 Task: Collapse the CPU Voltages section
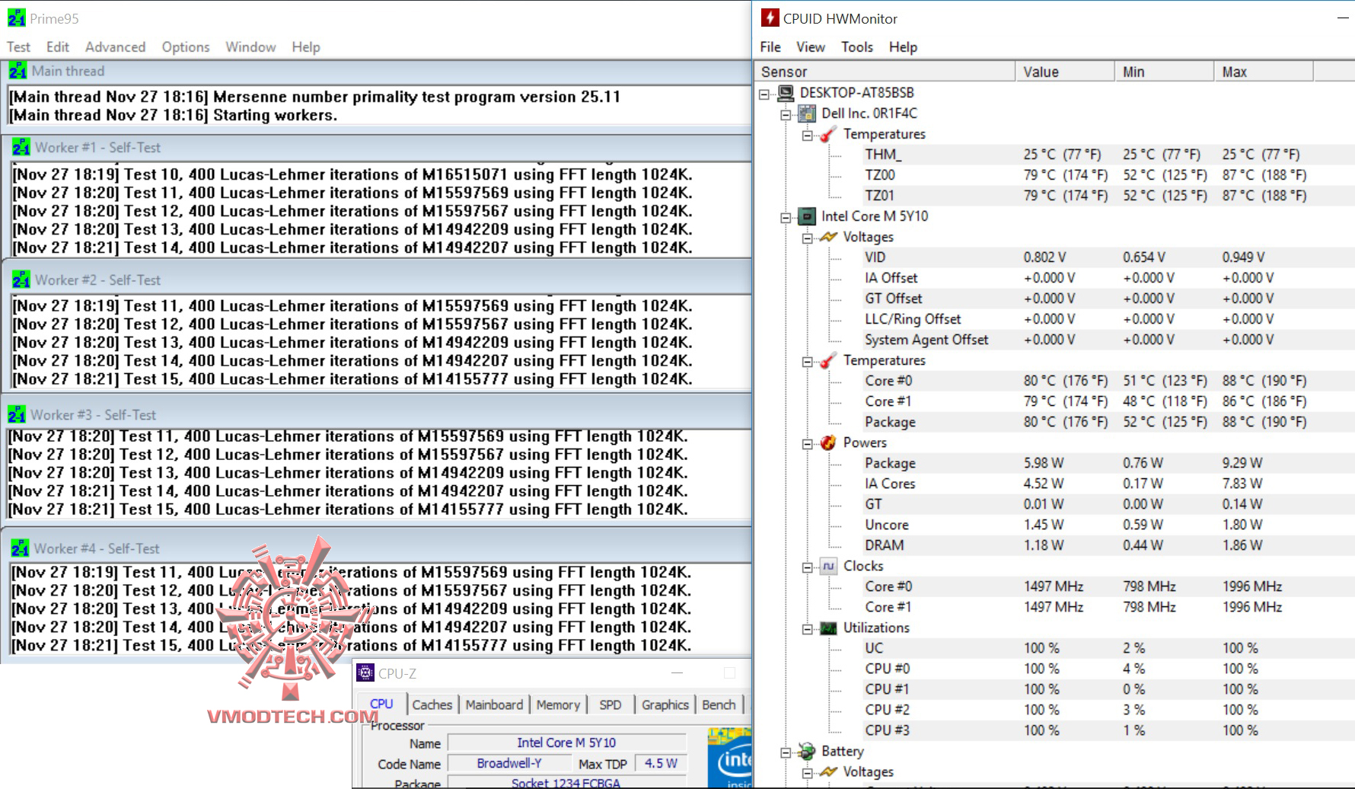coord(807,238)
